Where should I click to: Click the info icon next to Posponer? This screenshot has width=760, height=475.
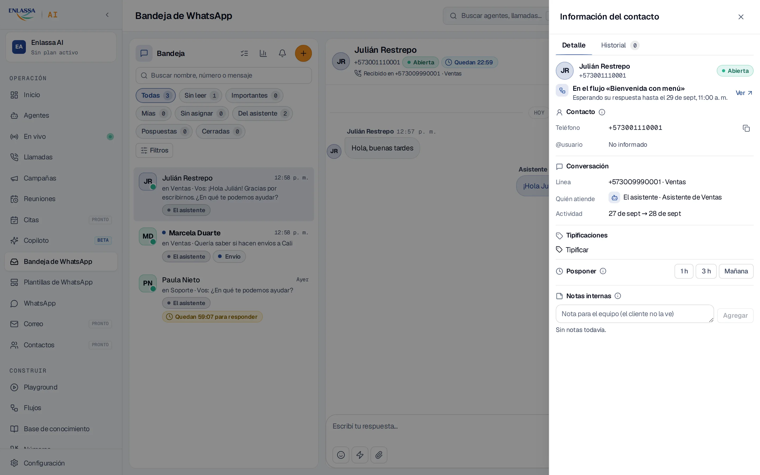(603, 271)
